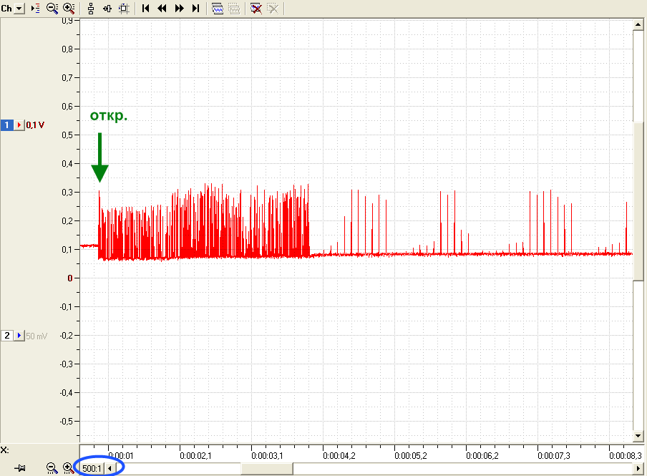The image size is (647, 476).
Task: Click the vertical arrange channels icon
Action: [x=91, y=9]
